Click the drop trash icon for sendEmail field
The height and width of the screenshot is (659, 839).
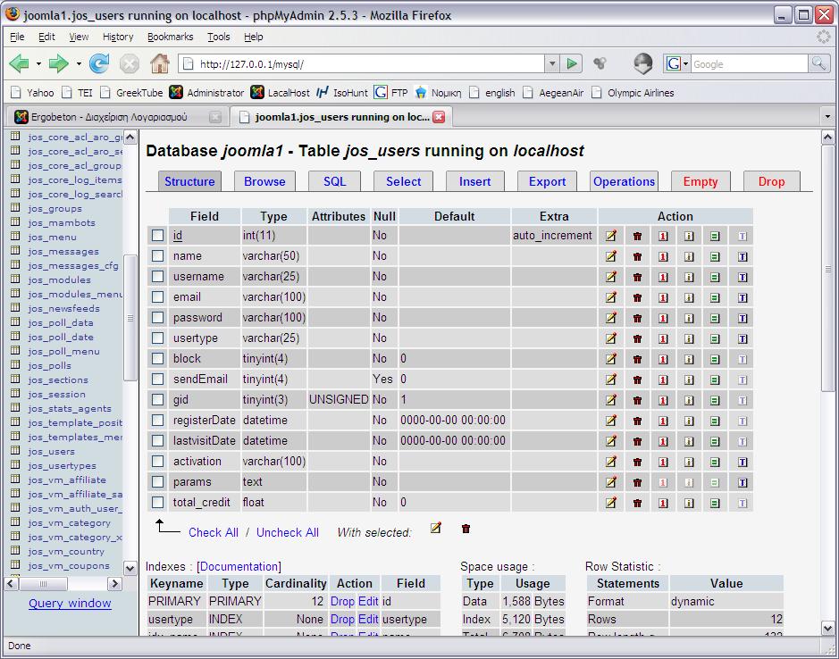click(x=637, y=380)
